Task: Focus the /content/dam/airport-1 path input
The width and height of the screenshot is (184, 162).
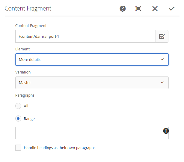Action: [85, 36]
